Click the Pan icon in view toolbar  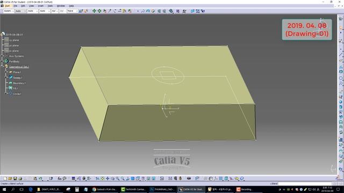click(x=107, y=179)
